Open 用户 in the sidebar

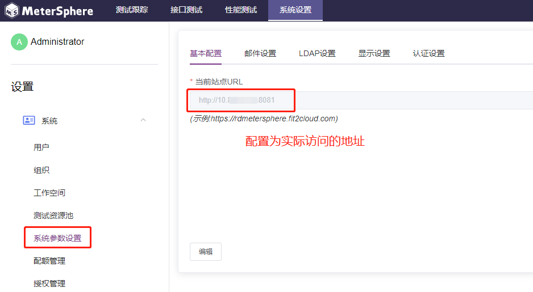coord(41,147)
